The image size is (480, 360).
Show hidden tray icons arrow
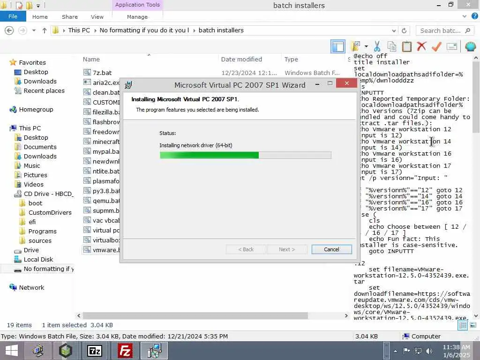click(x=395, y=351)
